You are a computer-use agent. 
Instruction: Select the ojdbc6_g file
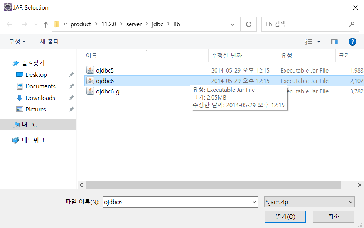pyautogui.click(x=108, y=91)
